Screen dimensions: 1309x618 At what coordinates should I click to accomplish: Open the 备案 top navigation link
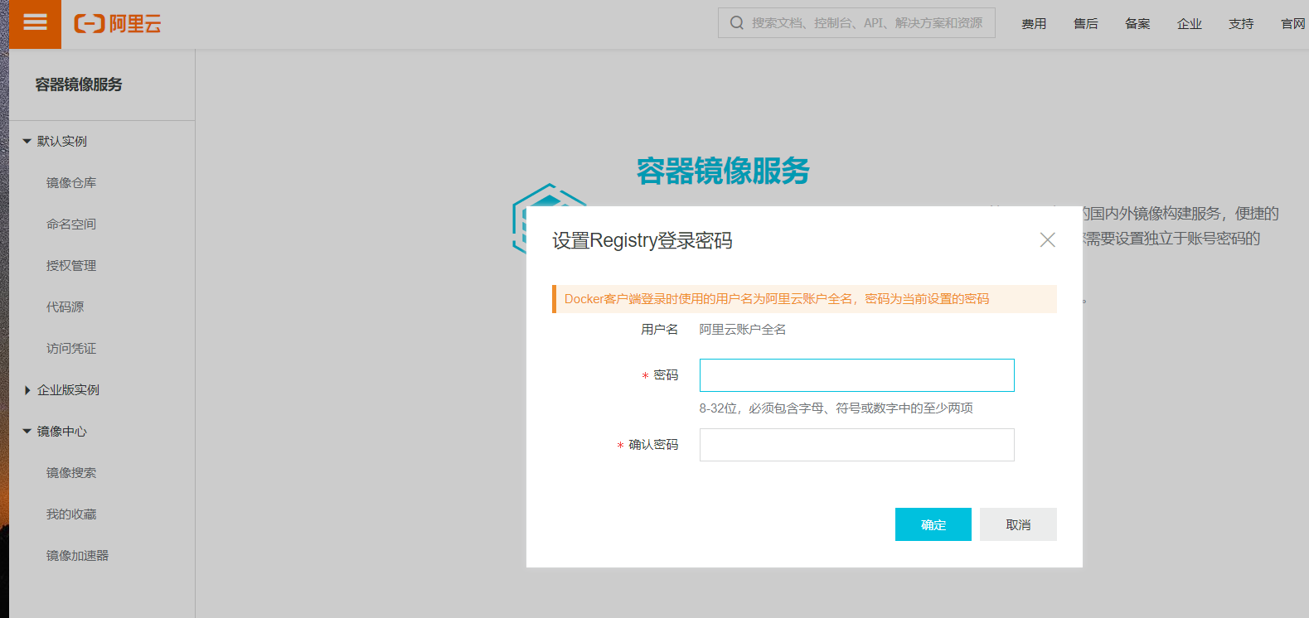coord(1137,24)
